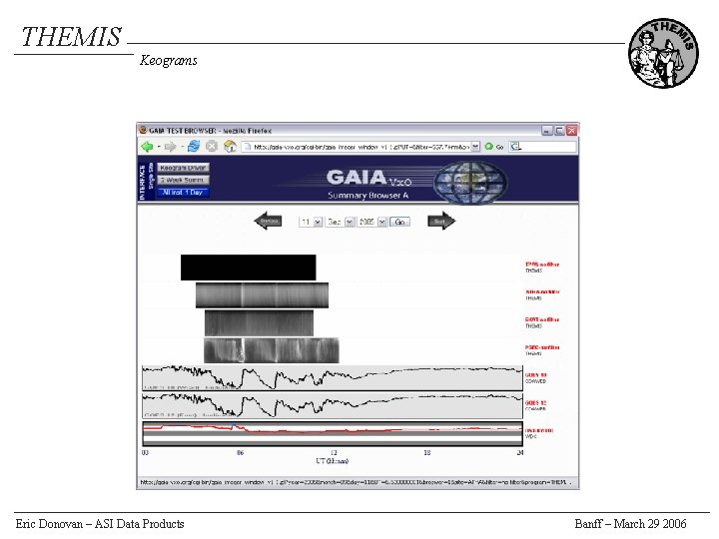The width and height of the screenshot is (719, 539).
Task: Maximize the Firefox window
Action: click(559, 131)
